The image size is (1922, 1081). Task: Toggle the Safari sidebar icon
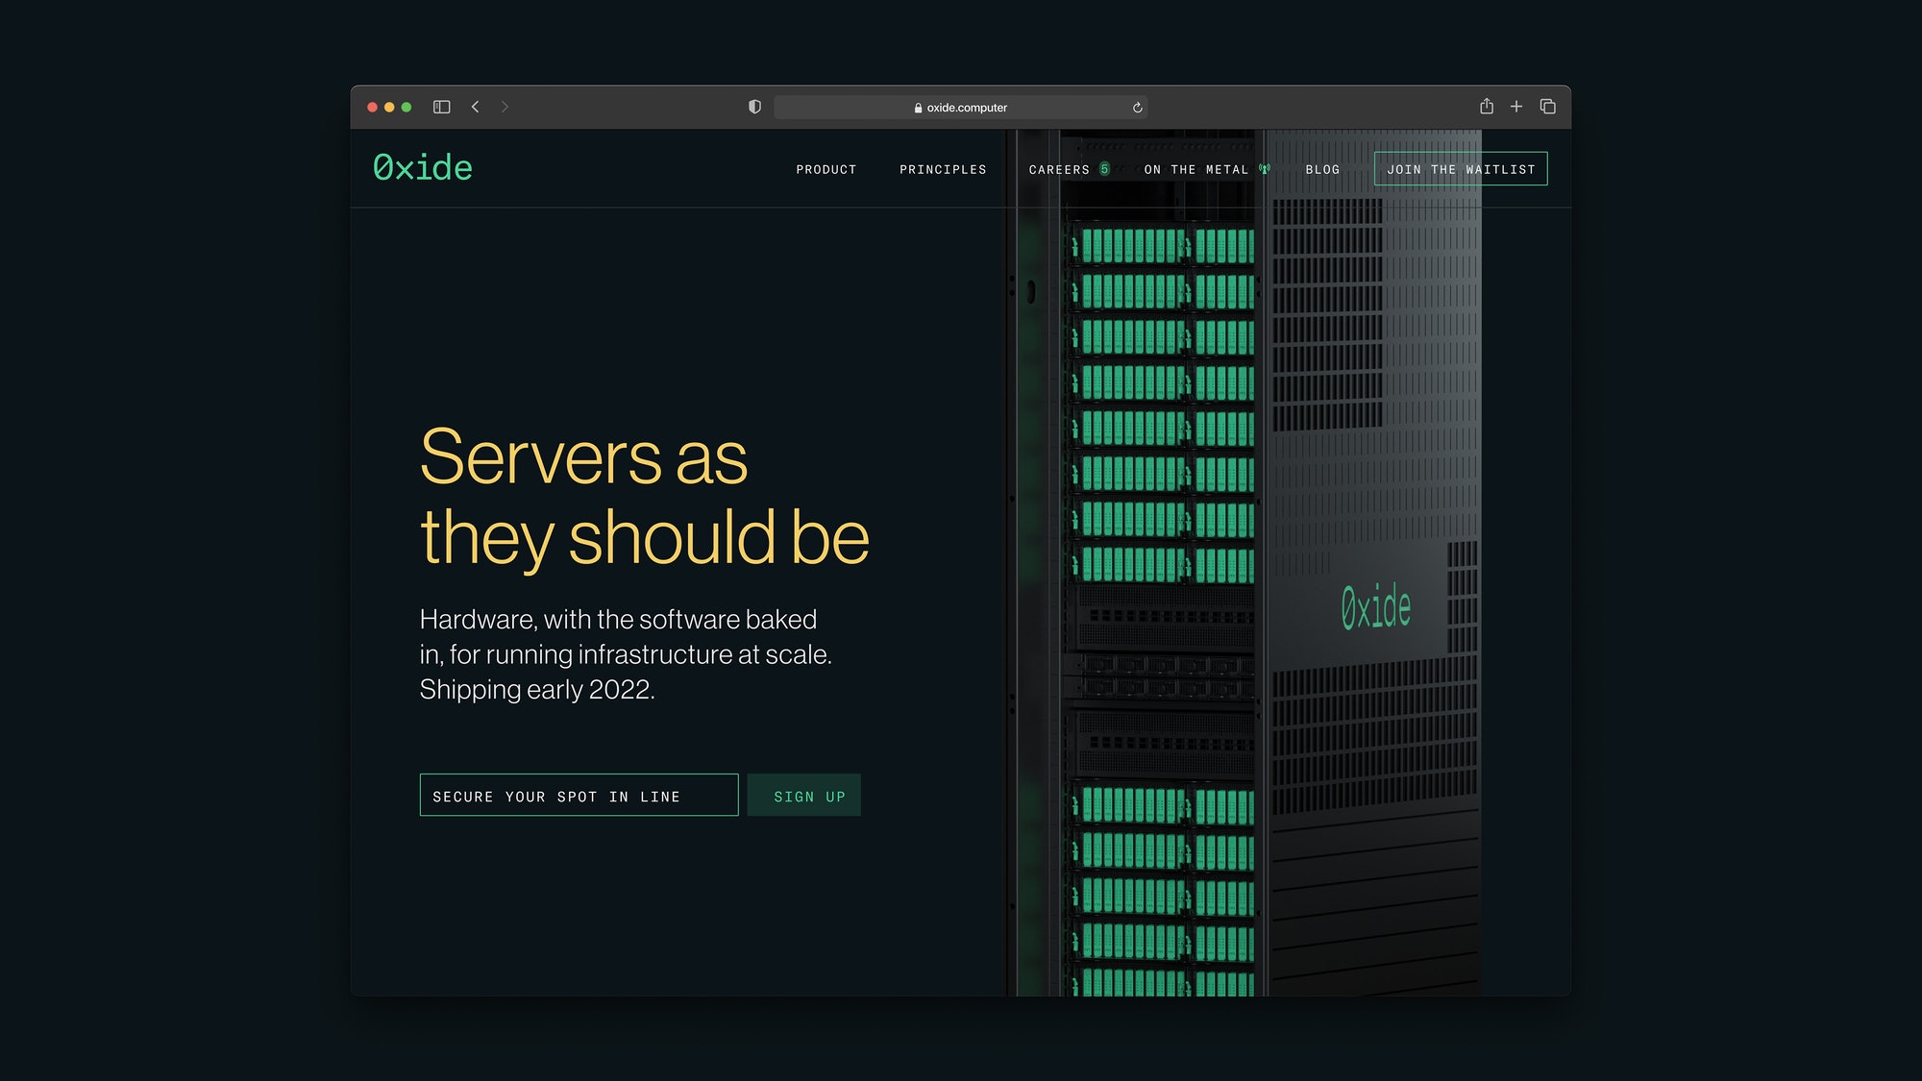point(442,107)
